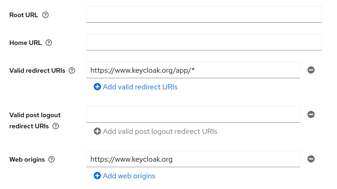
Task: Open help tooltip for Root URL
Action: (x=45, y=15)
